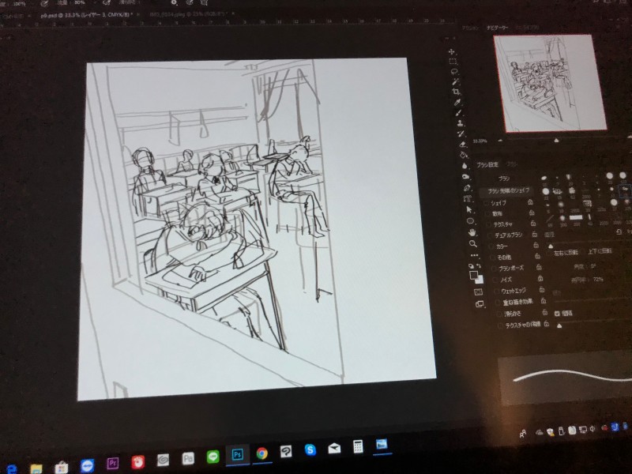632x474 pixels.
Task: Select the Magic Wand tool
Action: coord(456,82)
